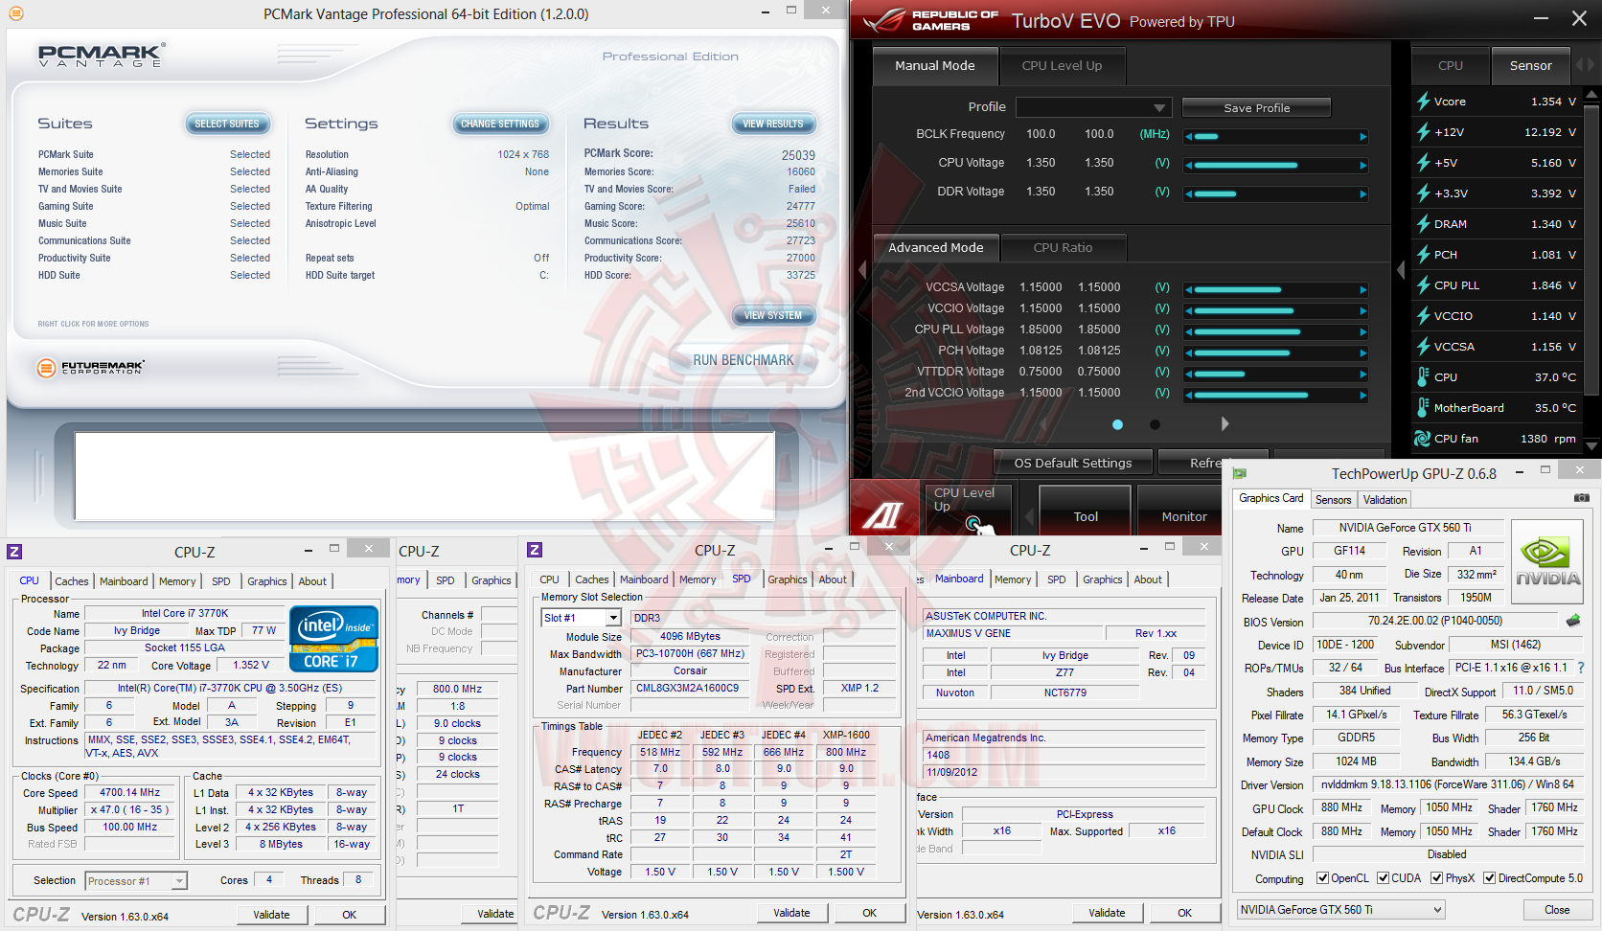Viewport: 1602px width, 931px height.
Task: Click the GPU-Z Name field value
Action: (x=1406, y=528)
